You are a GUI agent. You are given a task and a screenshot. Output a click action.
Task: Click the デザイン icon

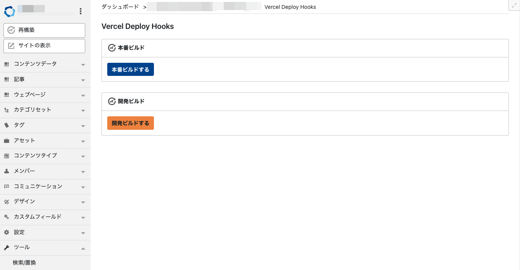click(x=7, y=201)
